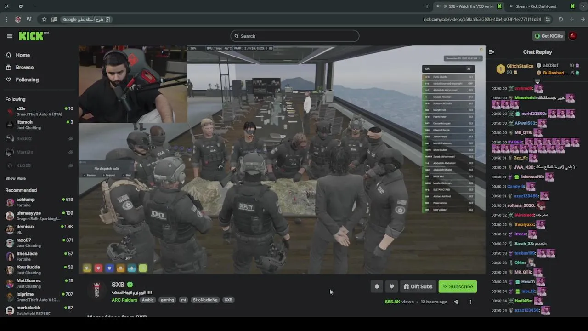Open recommended channel YourBudde

[x=39, y=270]
